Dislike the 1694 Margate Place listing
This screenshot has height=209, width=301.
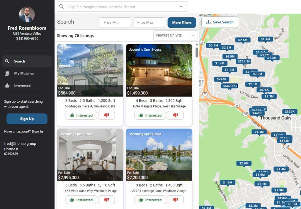(x=175, y=115)
